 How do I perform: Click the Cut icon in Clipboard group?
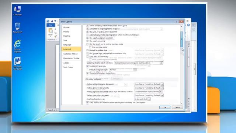[x=55, y=29]
